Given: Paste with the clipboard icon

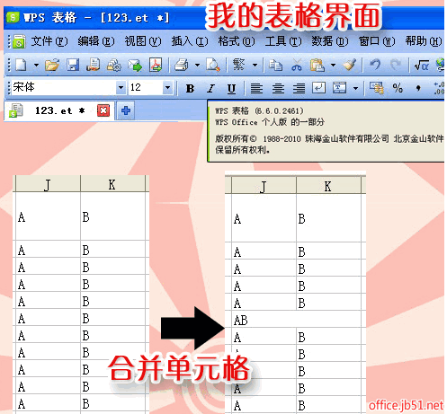Looking at the screenshot, I should [317, 65].
